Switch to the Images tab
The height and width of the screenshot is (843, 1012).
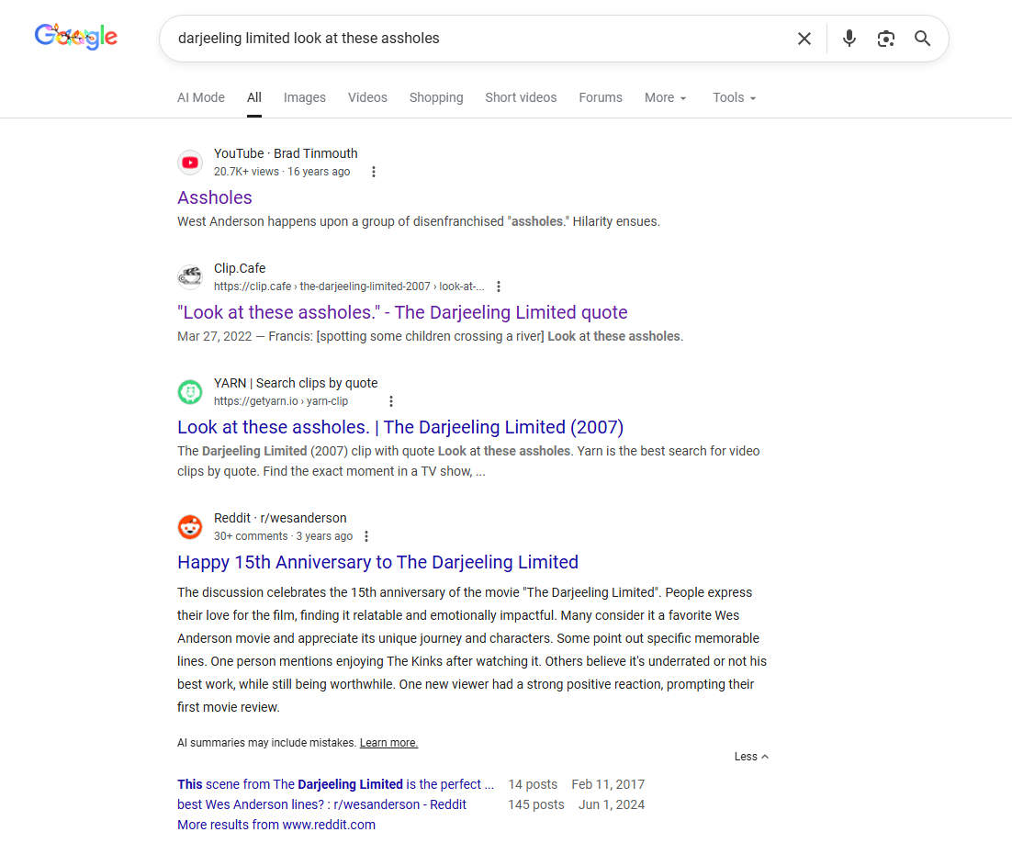coord(304,97)
